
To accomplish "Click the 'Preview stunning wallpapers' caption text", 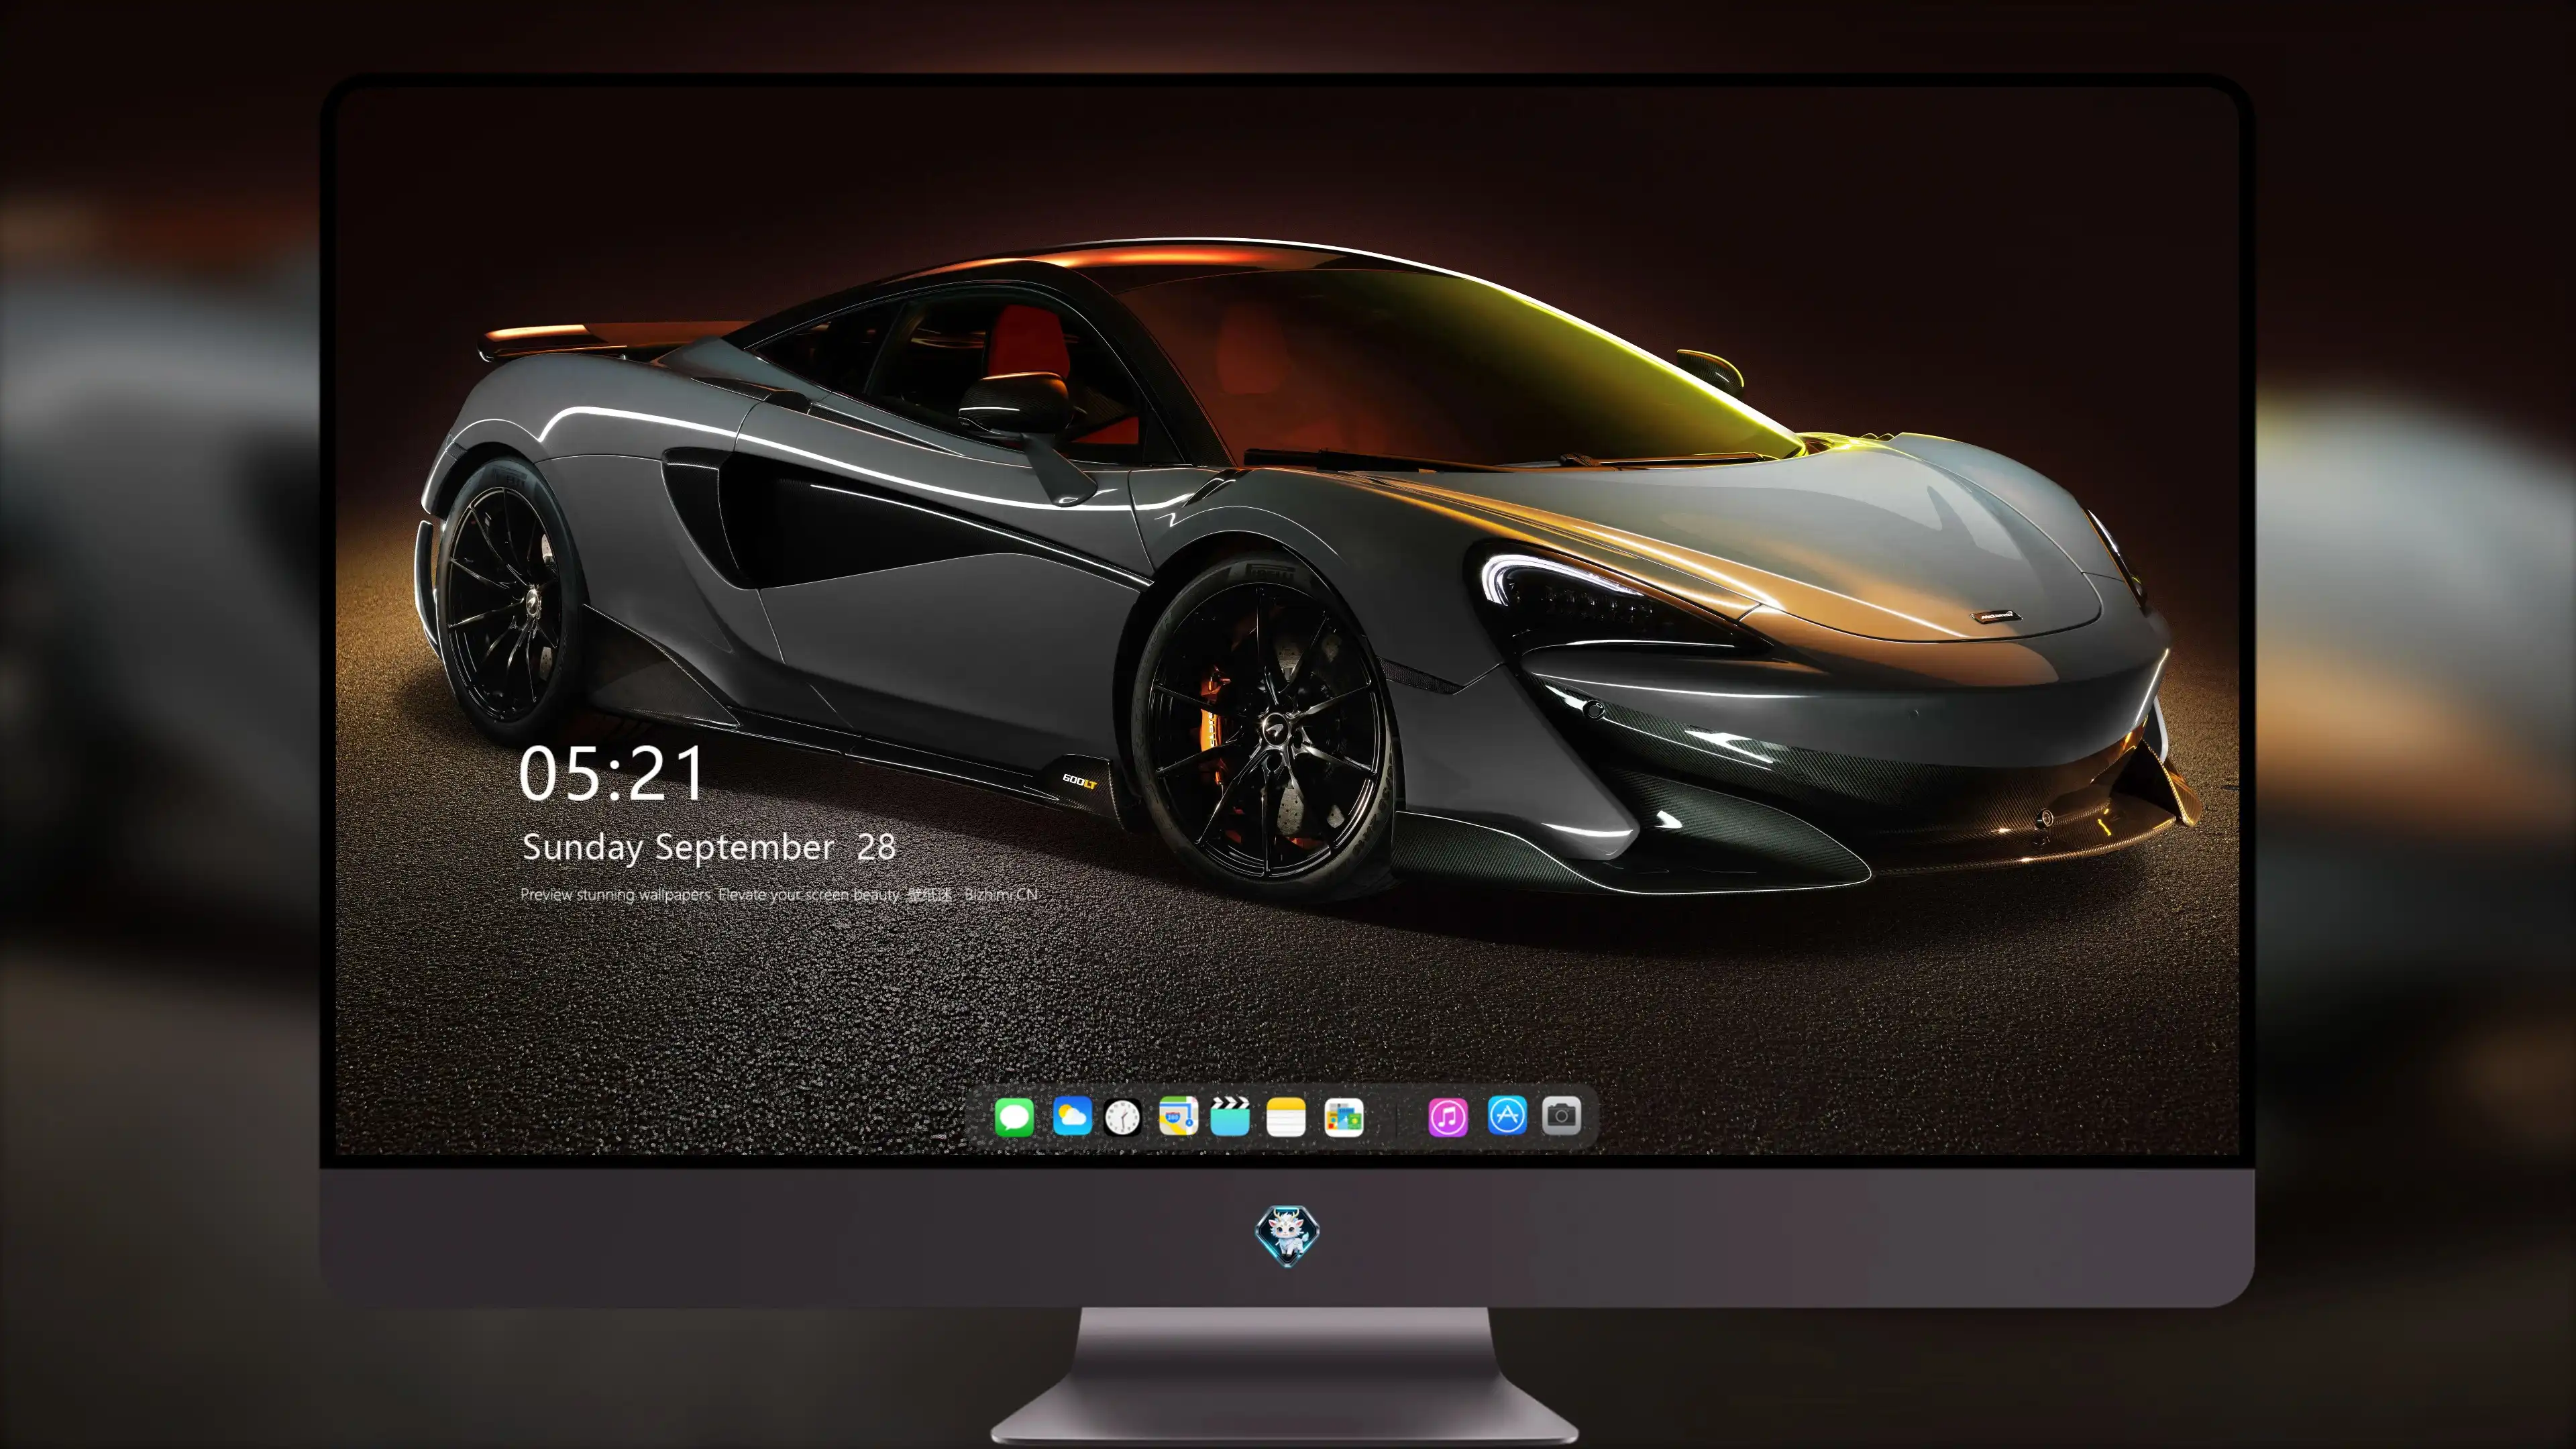I will 779,894.
